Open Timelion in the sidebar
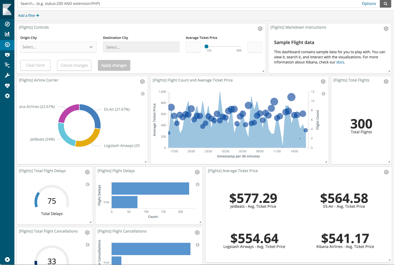Viewport: 394px width, 265px height. click(7, 55)
